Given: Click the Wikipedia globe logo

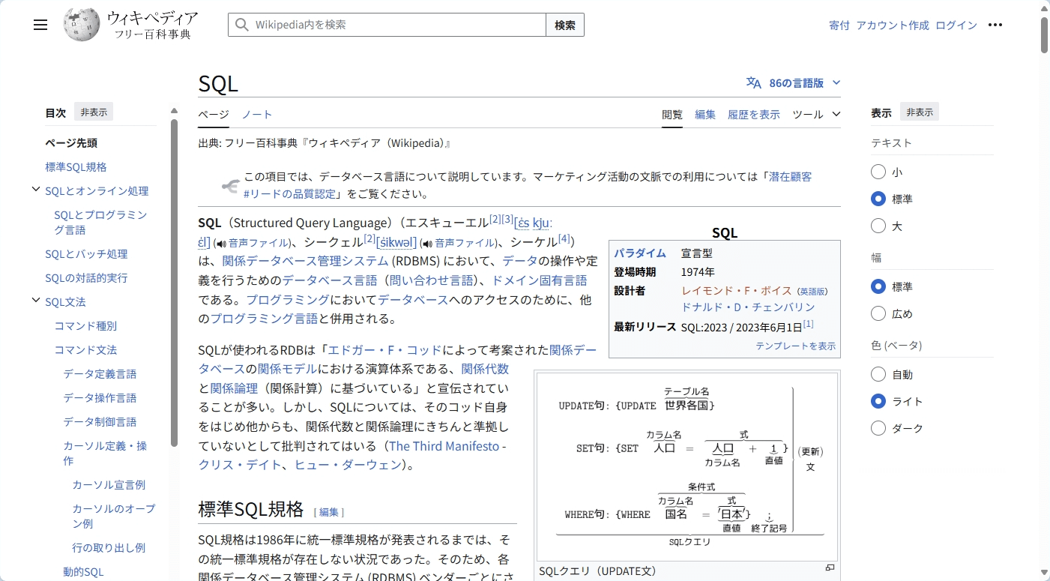Looking at the screenshot, I should click(82, 25).
